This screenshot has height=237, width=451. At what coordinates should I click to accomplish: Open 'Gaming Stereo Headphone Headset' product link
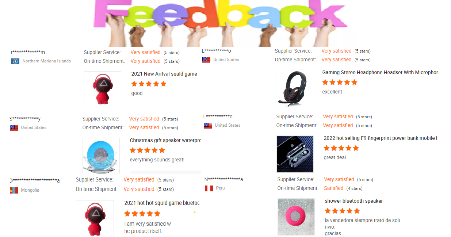[380, 72]
